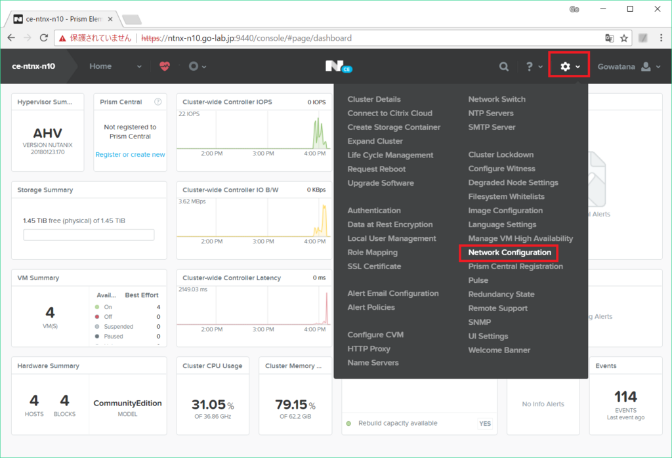The image size is (672, 458).
Task: Go forward in browser
Action: pyautogui.click(x=28, y=37)
